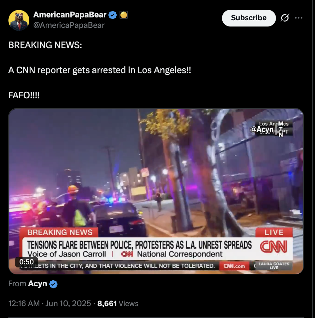The width and height of the screenshot is (315, 318).
Task: Play the embedded CNN video
Action: [x=156, y=191]
